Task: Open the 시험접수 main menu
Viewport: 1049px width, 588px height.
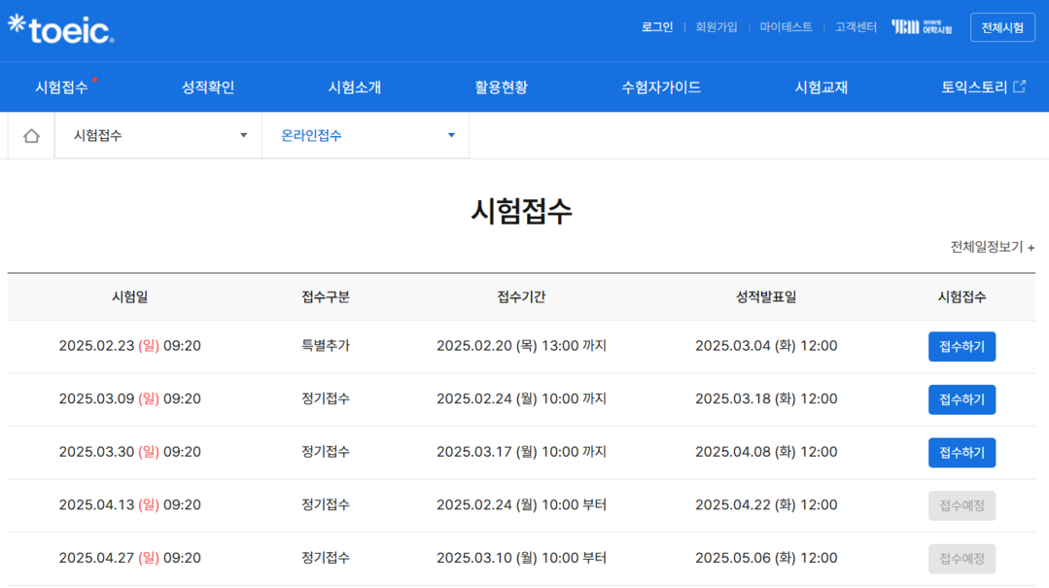Action: point(61,86)
